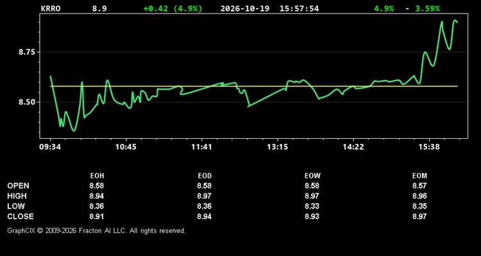
Task: Click EOM high value 8.96
Action: tap(419, 196)
